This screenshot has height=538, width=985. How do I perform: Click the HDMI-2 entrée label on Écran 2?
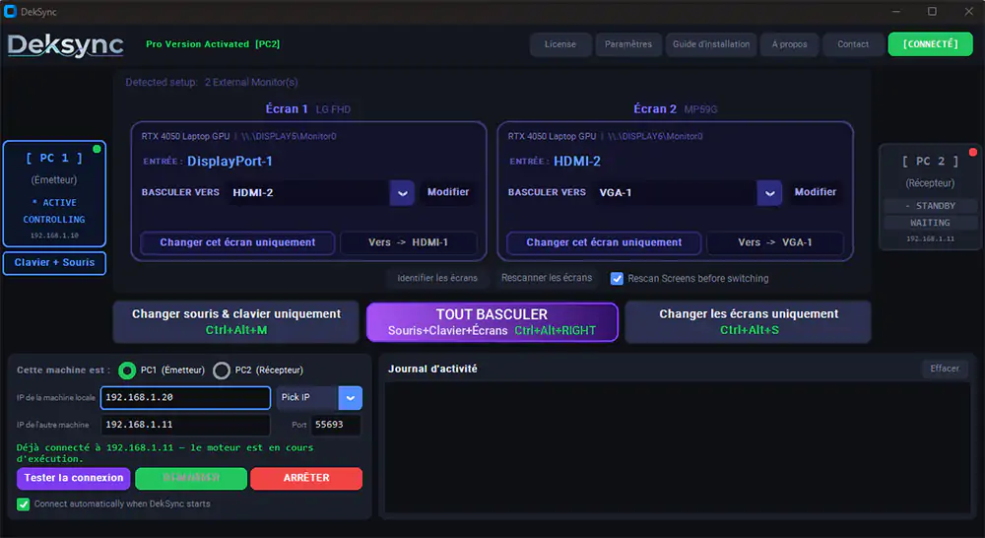click(576, 162)
